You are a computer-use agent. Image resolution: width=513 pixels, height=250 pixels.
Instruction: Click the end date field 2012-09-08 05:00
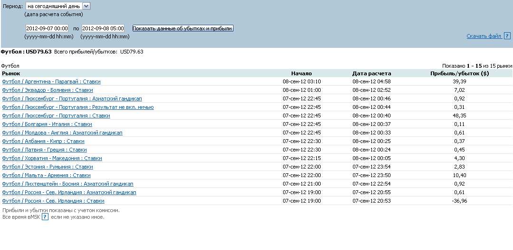pos(103,28)
